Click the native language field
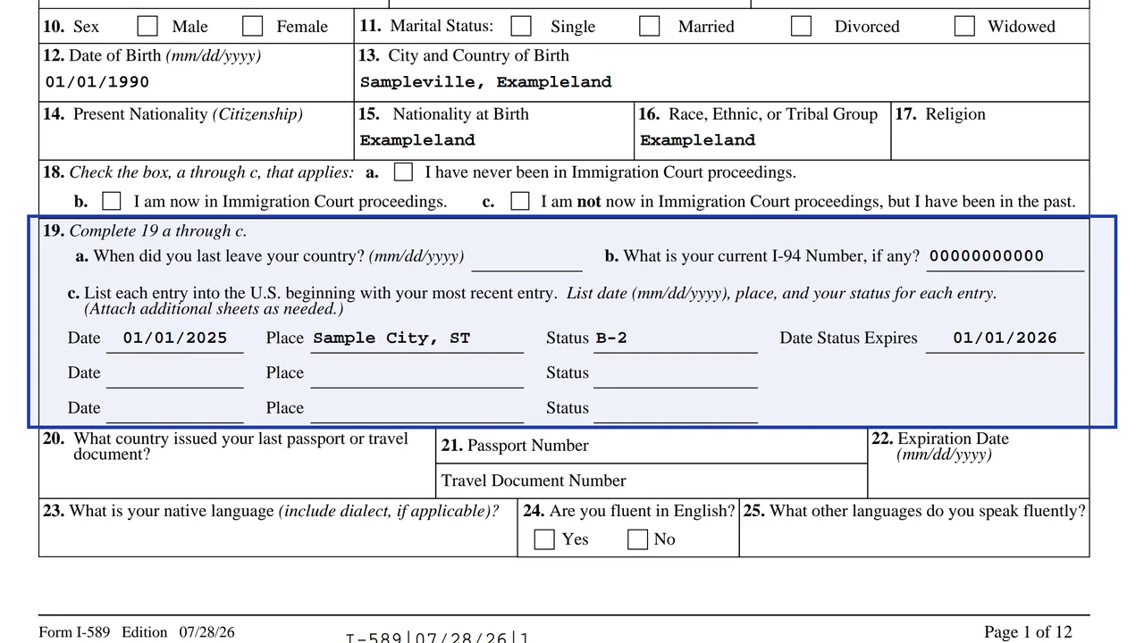Screen dimensions: 1144x643 pos(278,539)
